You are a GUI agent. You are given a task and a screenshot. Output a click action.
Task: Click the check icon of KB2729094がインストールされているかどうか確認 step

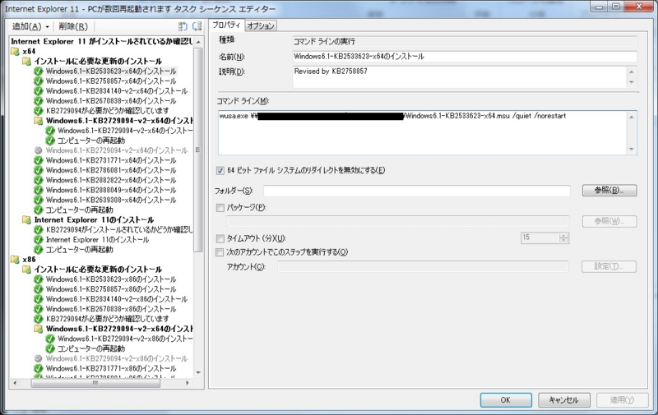(39, 230)
